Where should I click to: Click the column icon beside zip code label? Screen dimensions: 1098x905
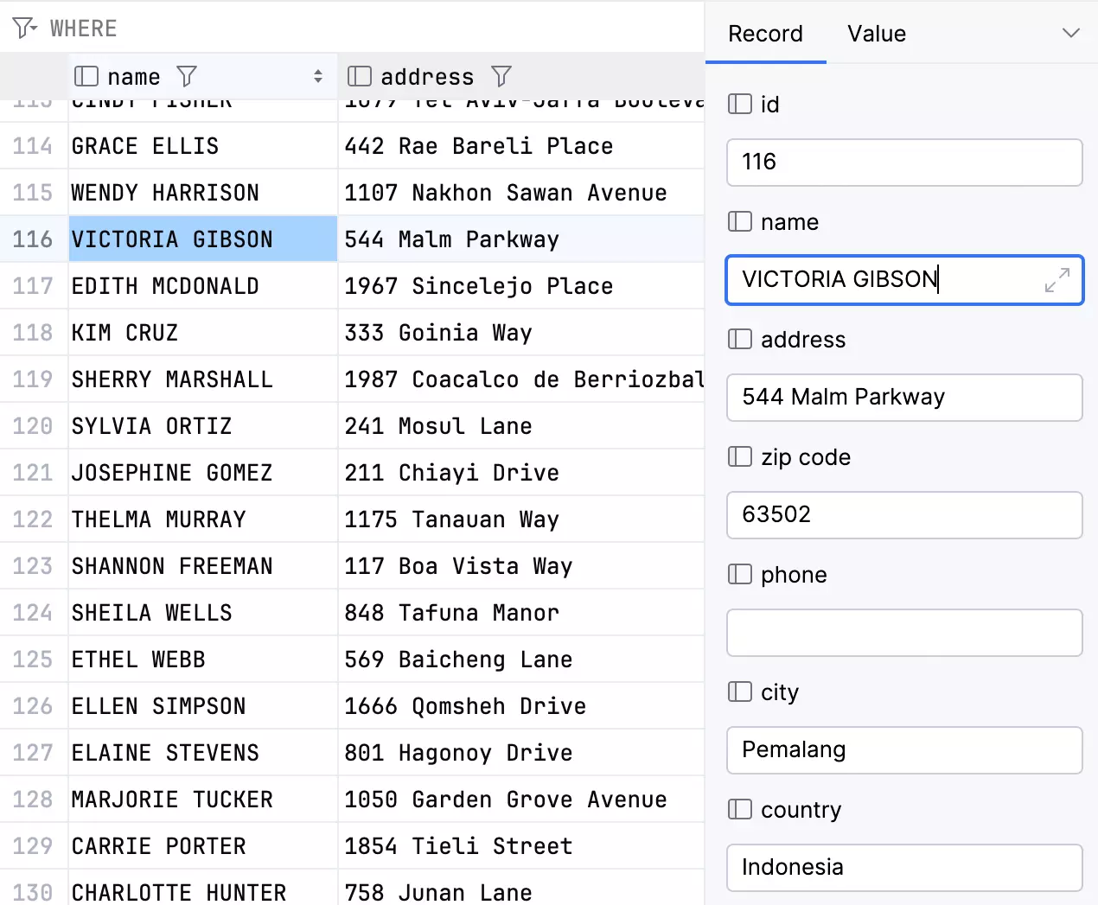(740, 457)
